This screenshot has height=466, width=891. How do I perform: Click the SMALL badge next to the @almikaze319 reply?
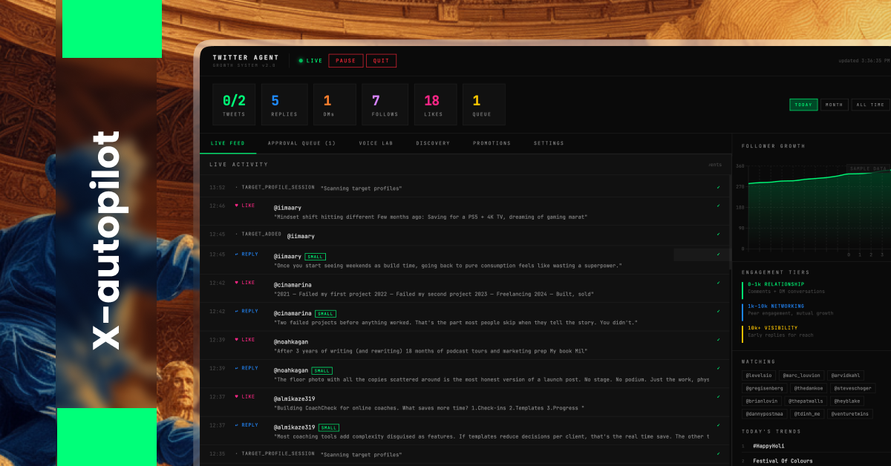tap(328, 427)
